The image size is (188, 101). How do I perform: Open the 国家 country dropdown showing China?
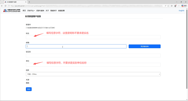coord(93,74)
